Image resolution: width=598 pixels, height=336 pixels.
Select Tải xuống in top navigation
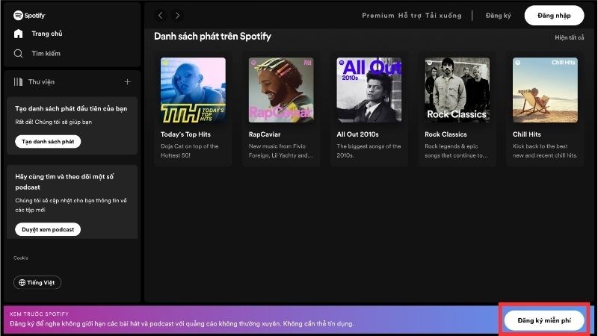click(x=443, y=15)
